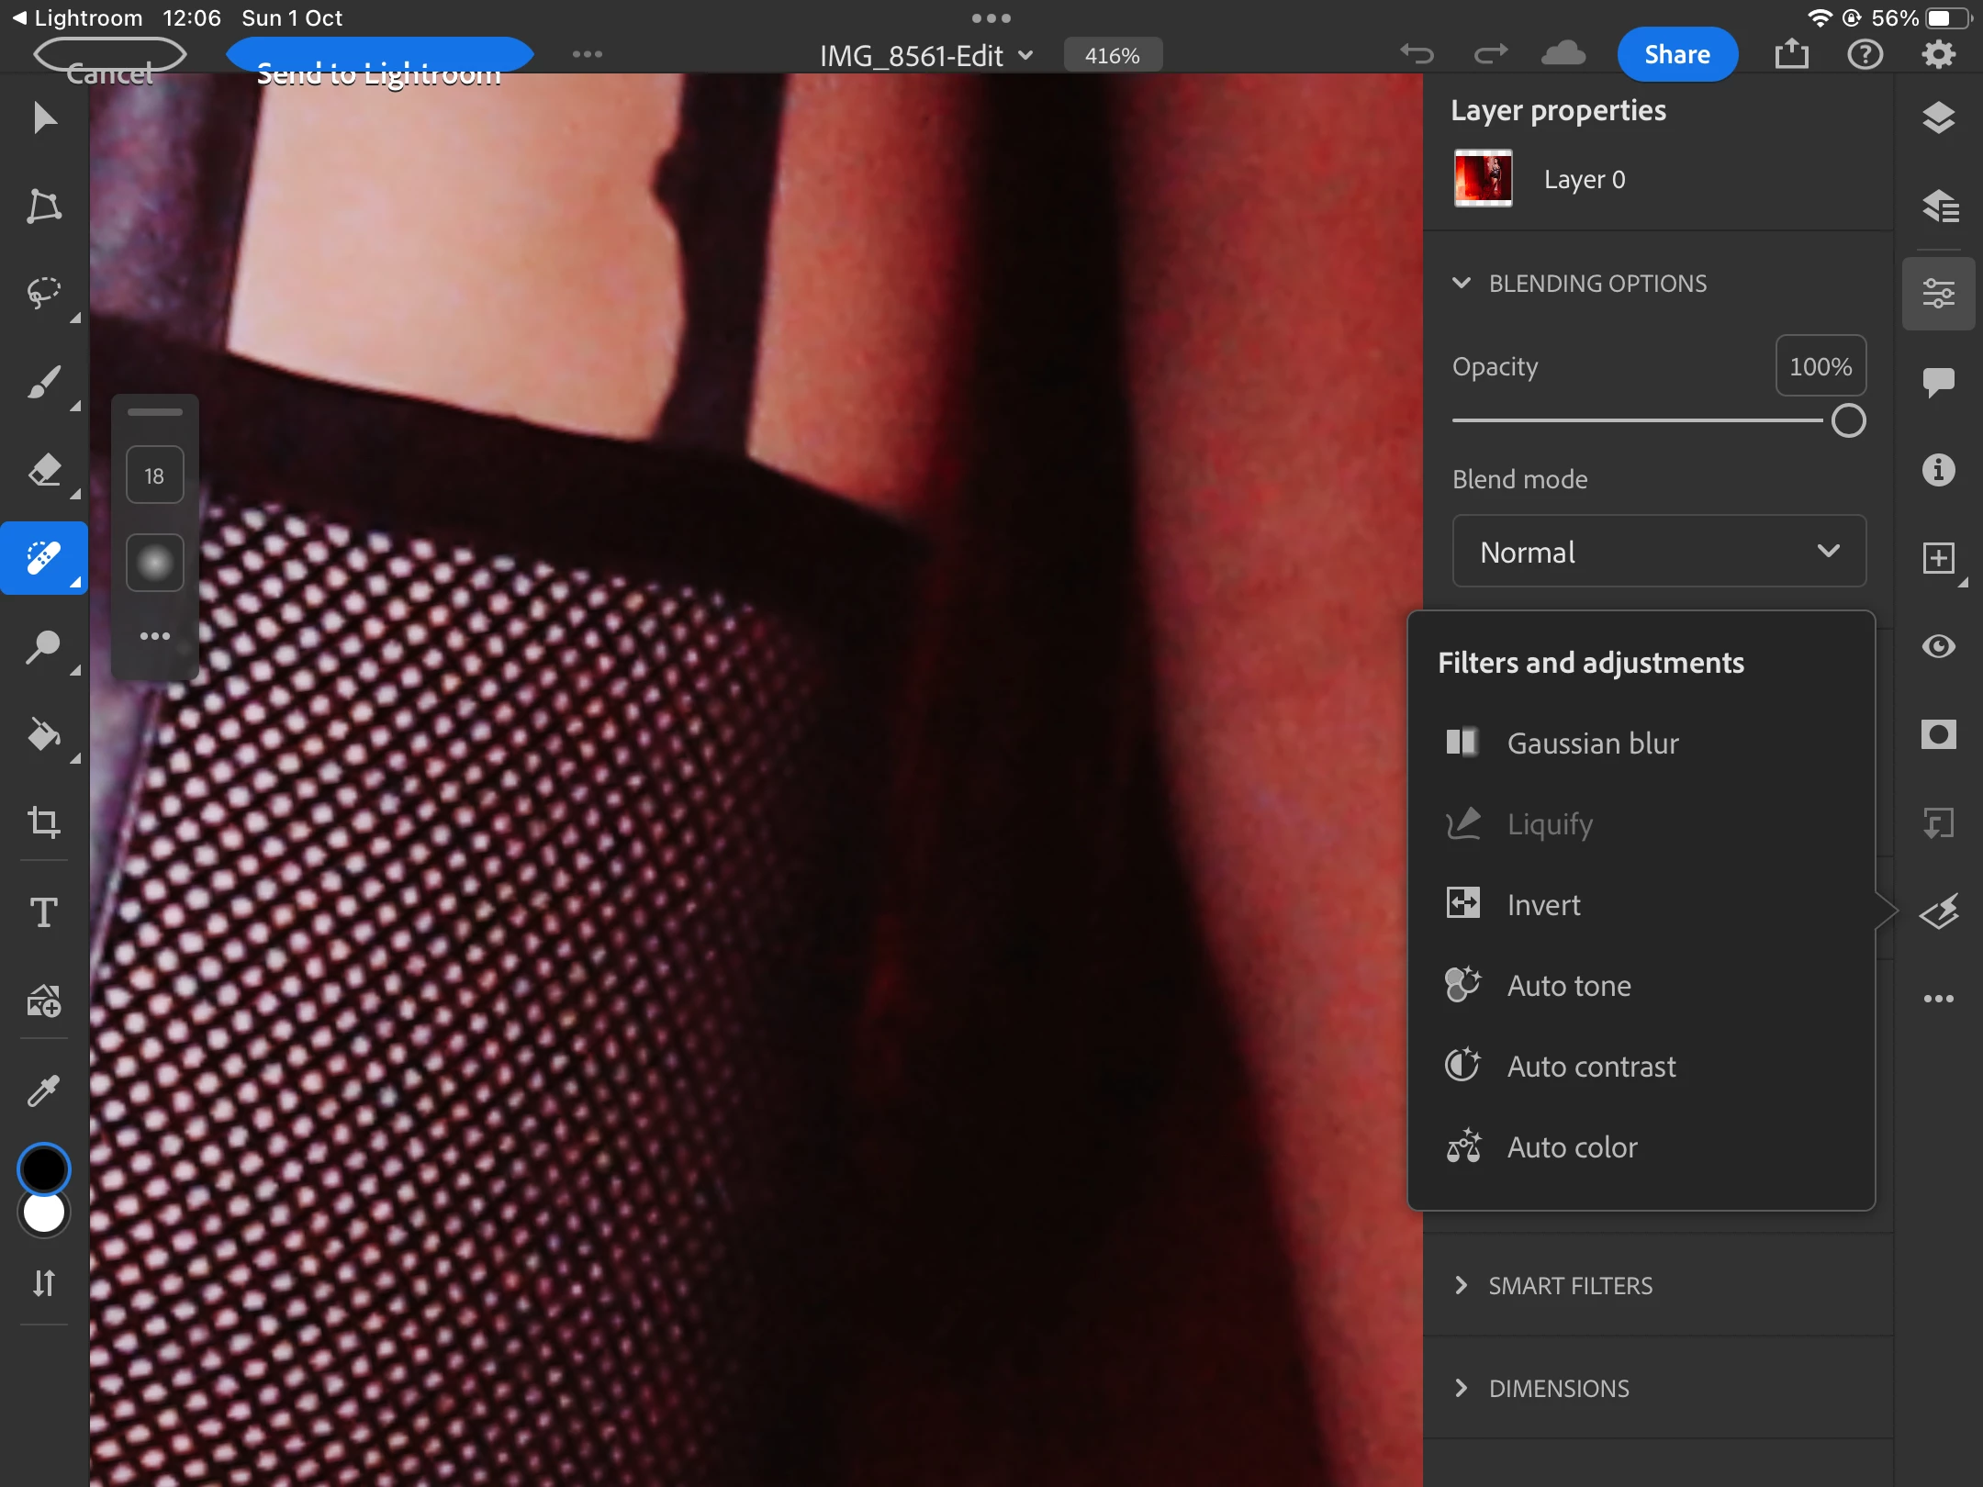Select the Type text tool

[43, 912]
